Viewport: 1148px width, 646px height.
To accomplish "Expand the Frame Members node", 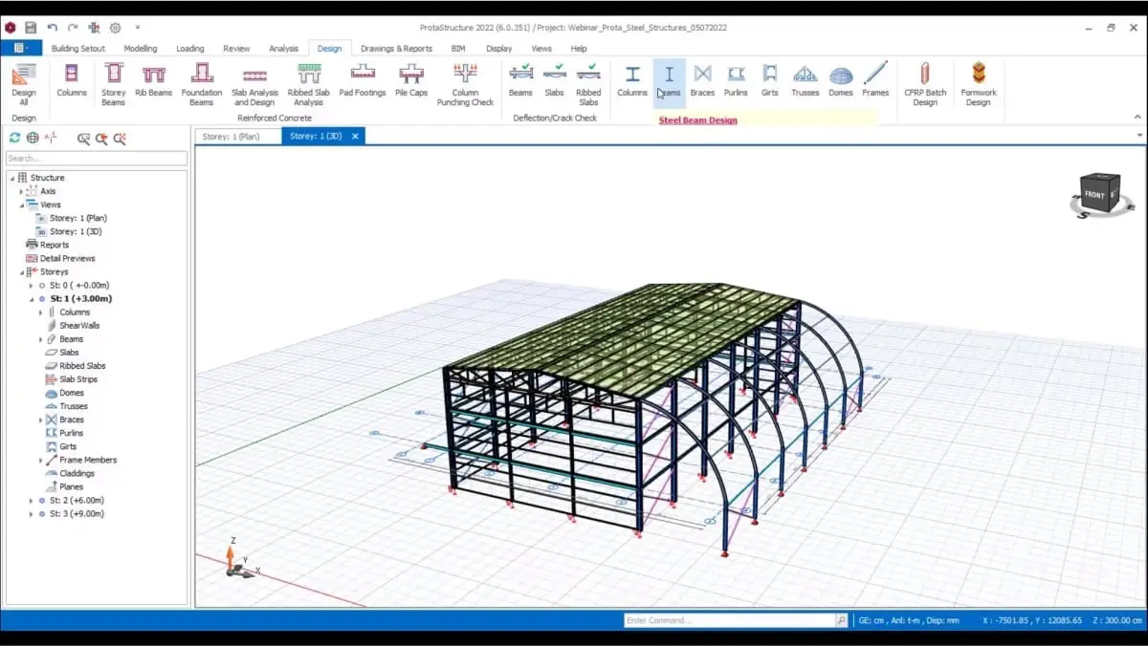I will [x=40, y=460].
